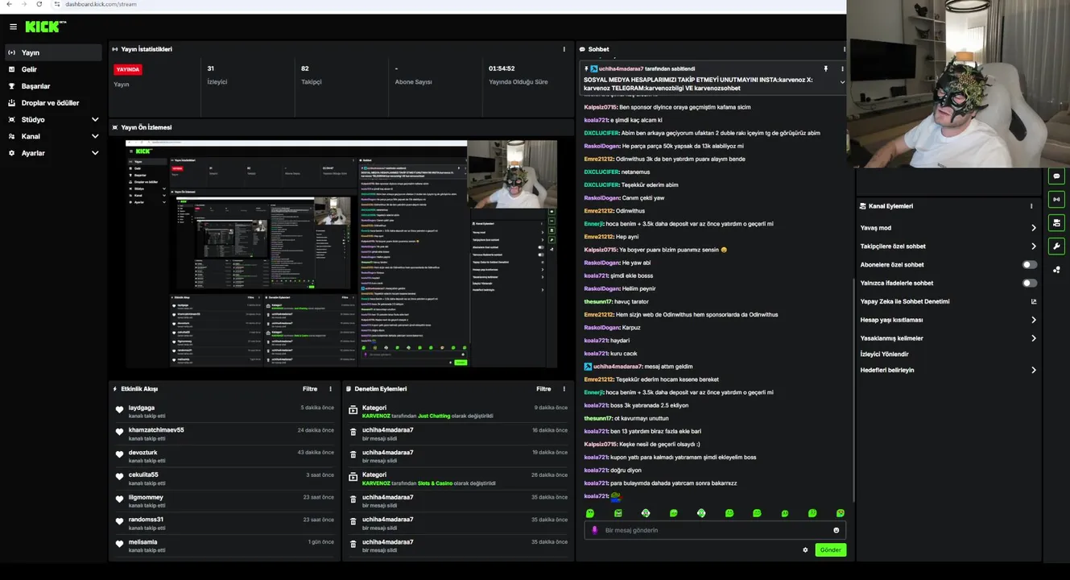Viewport: 1070px width, 580px height.
Task: Open Kanal Eylemleri three-dot menu
Action: tap(1031, 206)
